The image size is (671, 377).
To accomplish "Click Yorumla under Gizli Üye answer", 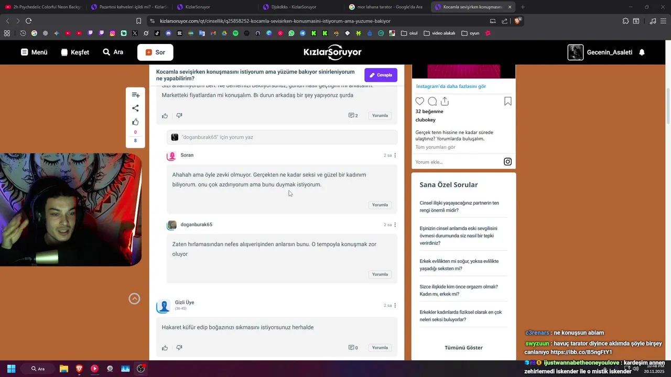I will [x=380, y=348].
